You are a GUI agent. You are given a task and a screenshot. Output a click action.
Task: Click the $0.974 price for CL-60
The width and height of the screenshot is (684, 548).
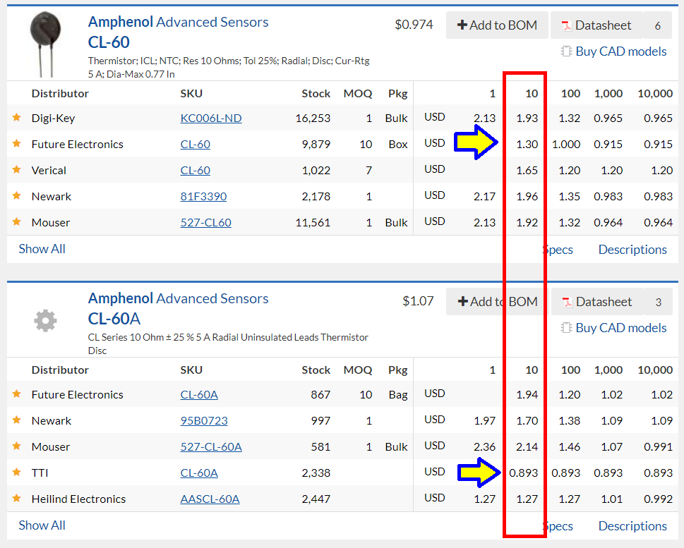pyautogui.click(x=414, y=25)
